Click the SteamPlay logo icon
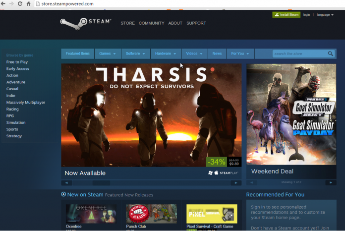Viewport: 345px width, 231px height. 229,173
